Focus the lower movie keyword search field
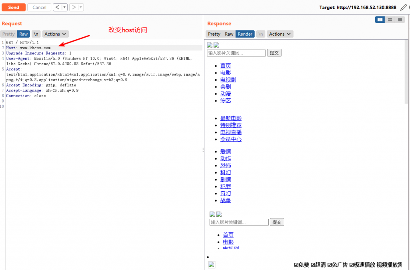The width and height of the screenshot is (410, 270). click(x=239, y=222)
